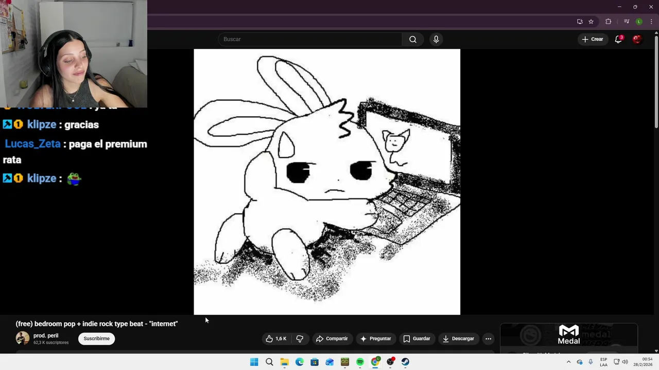Open Chrome extensions puzzle icon
Screen dimensions: 659x370
tap(609, 22)
